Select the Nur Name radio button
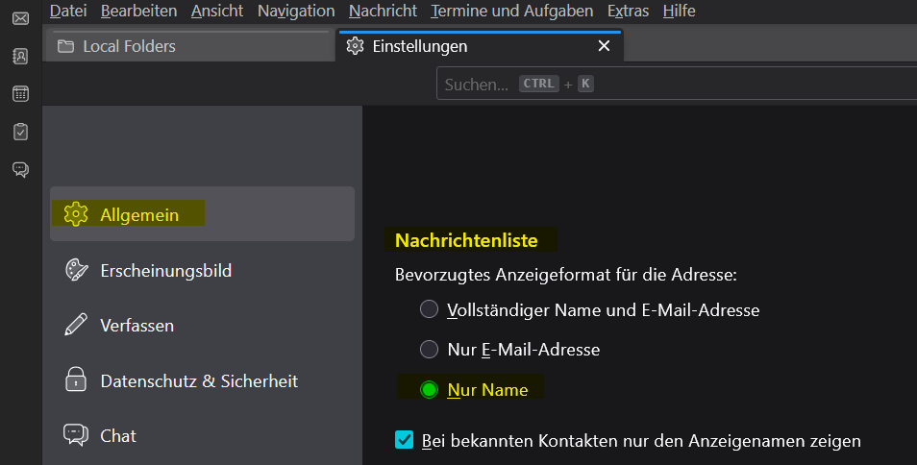The height and width of the screenshot is (465, 917). (429, 390)
